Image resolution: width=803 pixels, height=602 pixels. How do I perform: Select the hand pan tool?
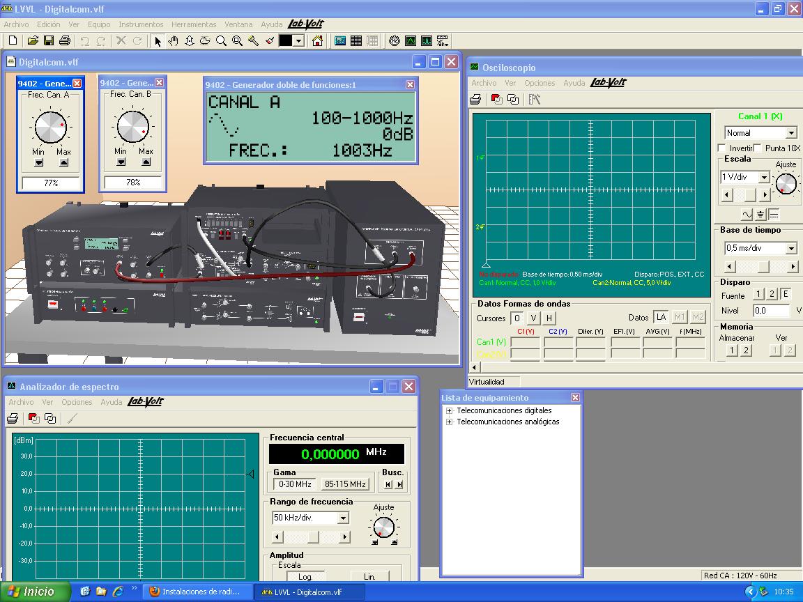(x=174, y=41)
